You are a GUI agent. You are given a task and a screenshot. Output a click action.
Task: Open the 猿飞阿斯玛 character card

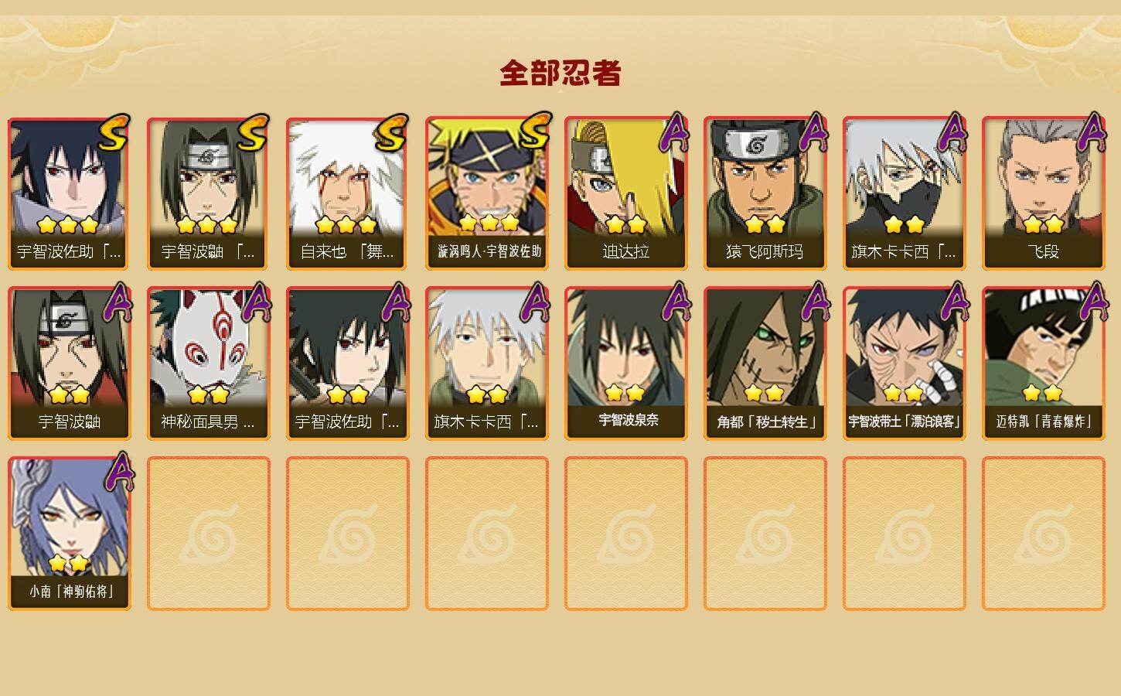[765, 193]
